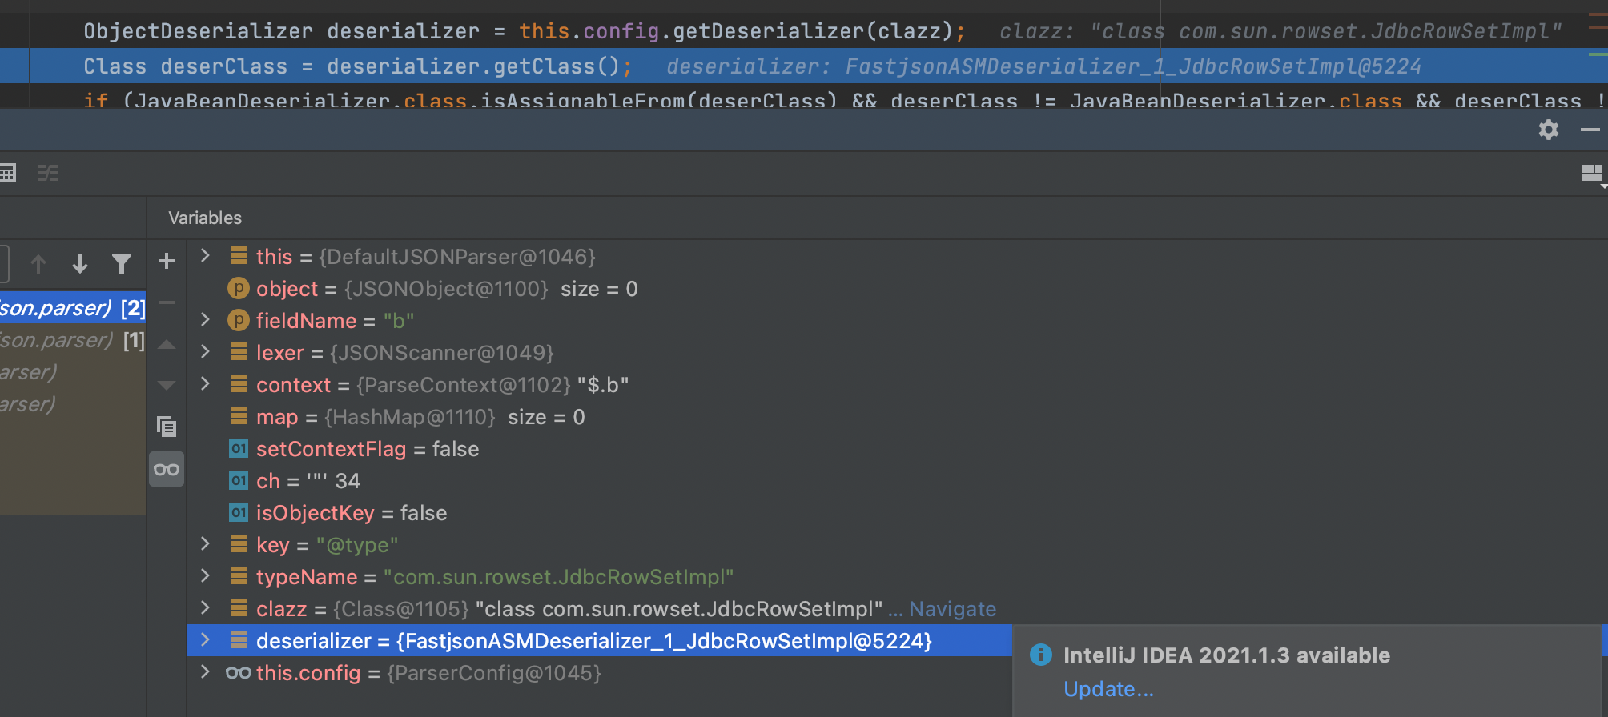Expand the typeName variable node
The width and height of the screenshot is (1608, 717).
pyautogui.click(x=206, y=576)
